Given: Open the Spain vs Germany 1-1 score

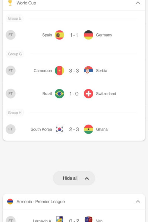Looking at the screenshot, I should 74,35.
